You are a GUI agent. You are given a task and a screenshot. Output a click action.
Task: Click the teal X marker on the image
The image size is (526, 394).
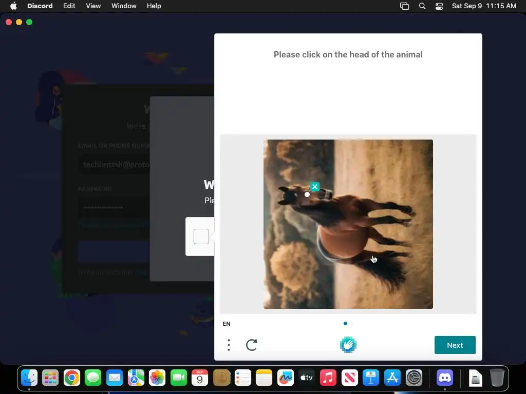[x=315, y=187]
